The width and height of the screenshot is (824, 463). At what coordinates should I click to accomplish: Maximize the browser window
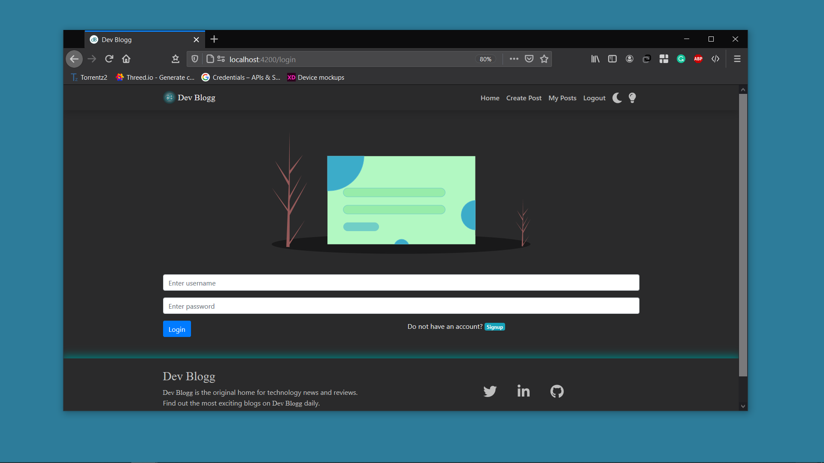tap(711, 39)
